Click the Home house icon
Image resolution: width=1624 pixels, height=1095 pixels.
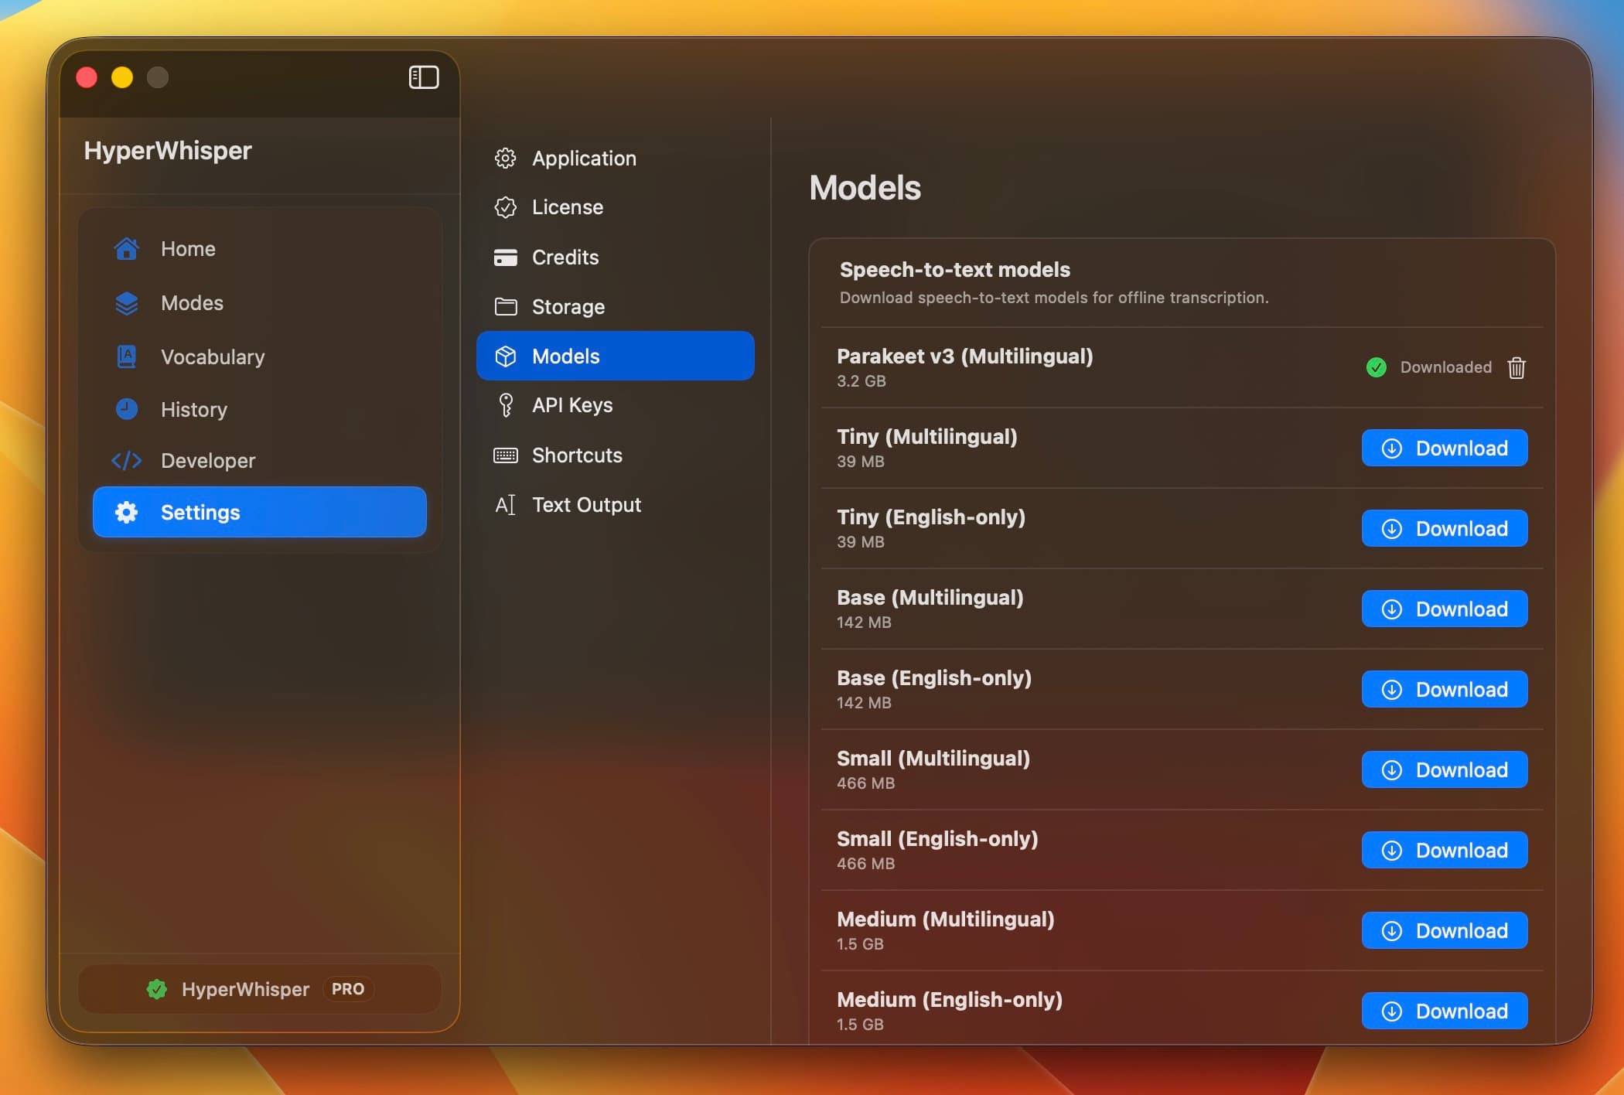tap(127, 249)
